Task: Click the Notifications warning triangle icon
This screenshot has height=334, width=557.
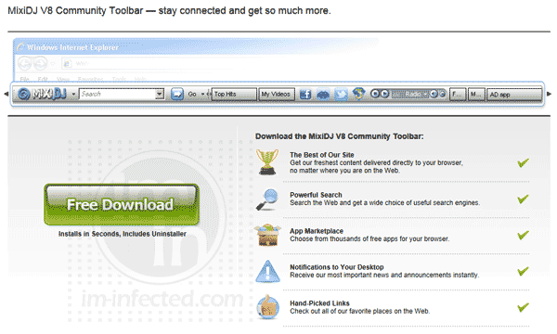Action: 268,272
